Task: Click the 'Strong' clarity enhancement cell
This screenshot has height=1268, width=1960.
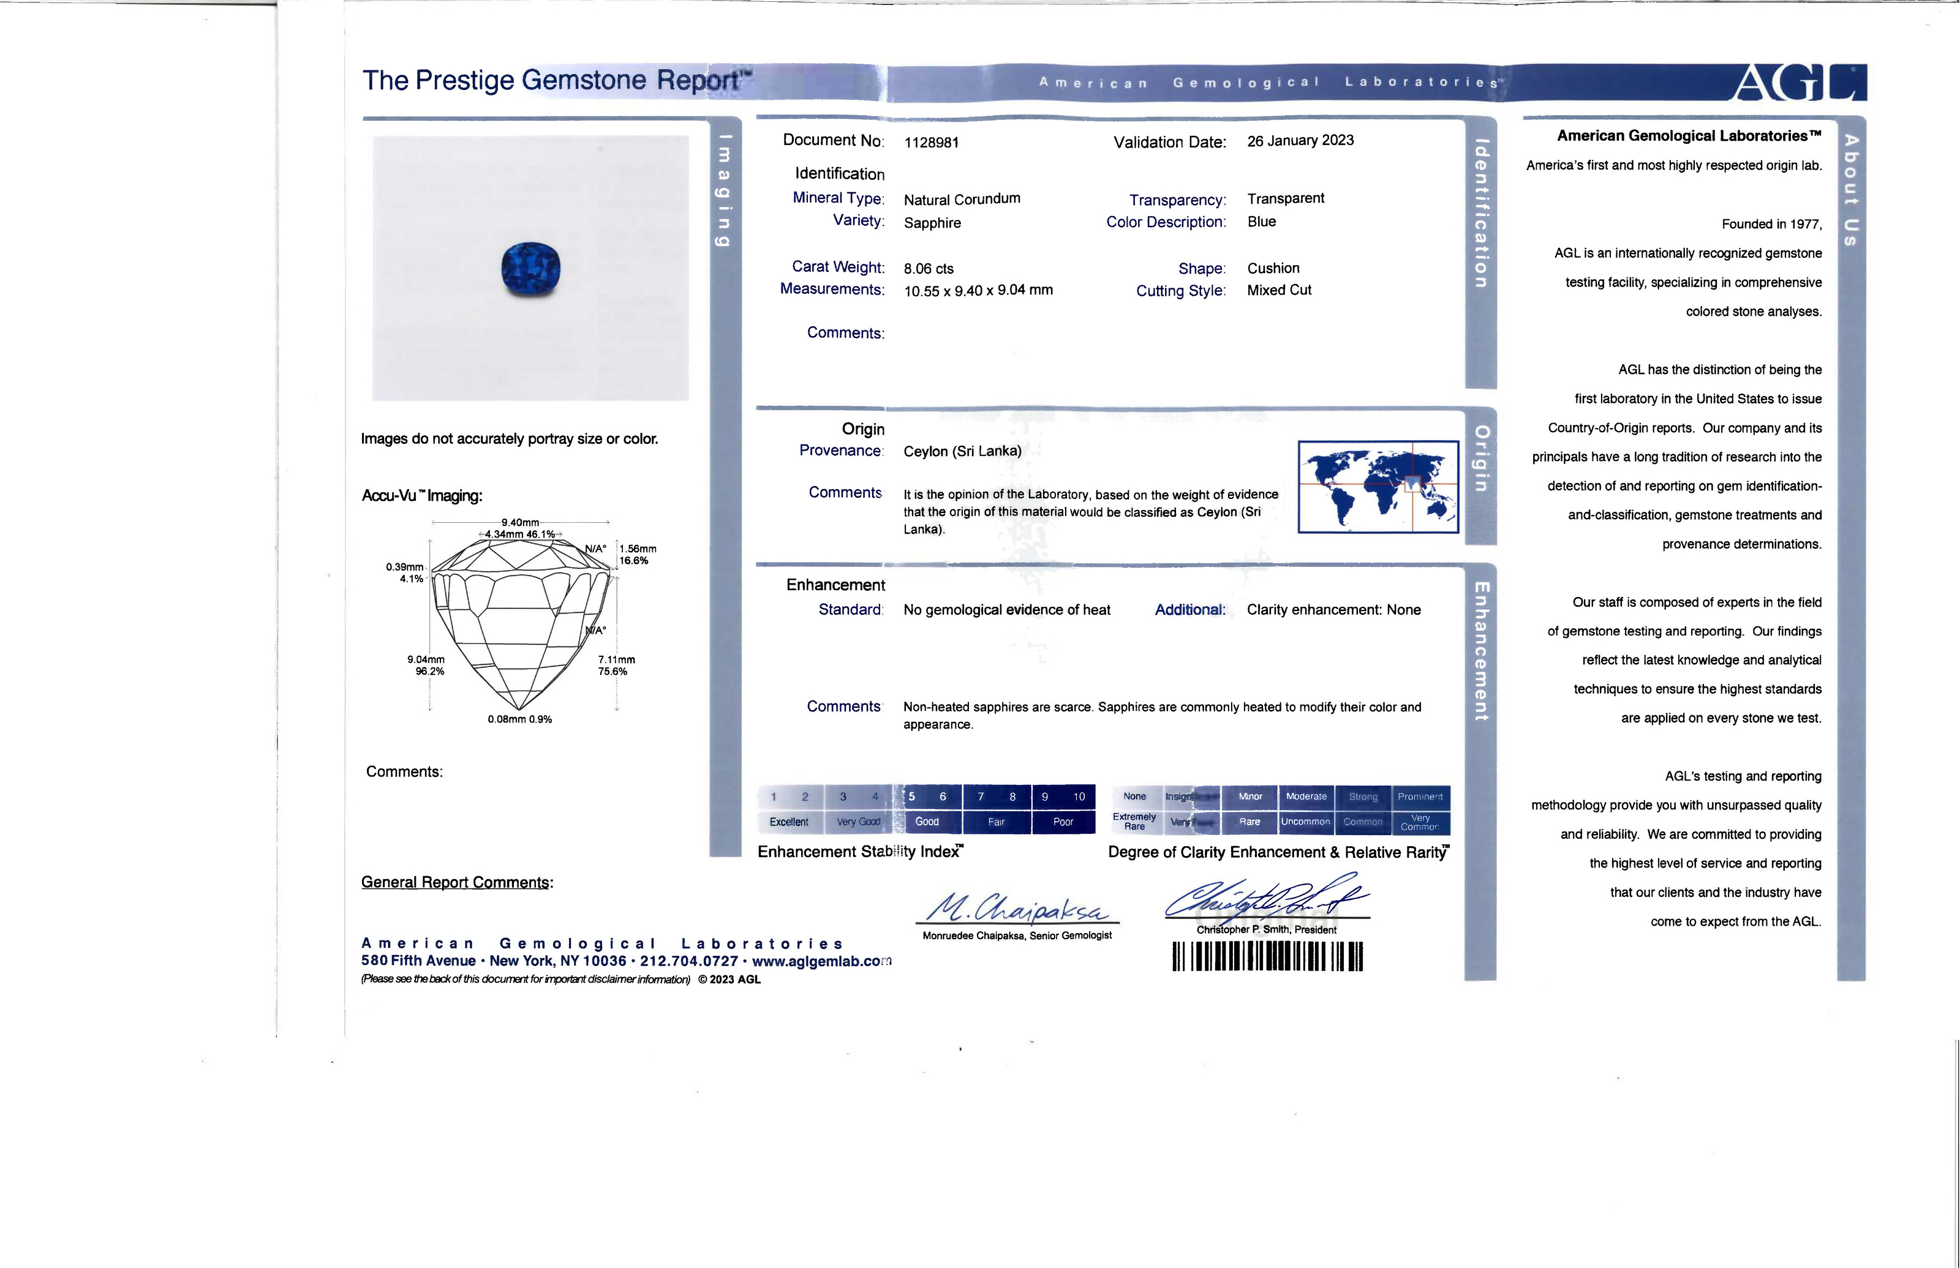Action: pyautogui.click(x=1363, y=797)
